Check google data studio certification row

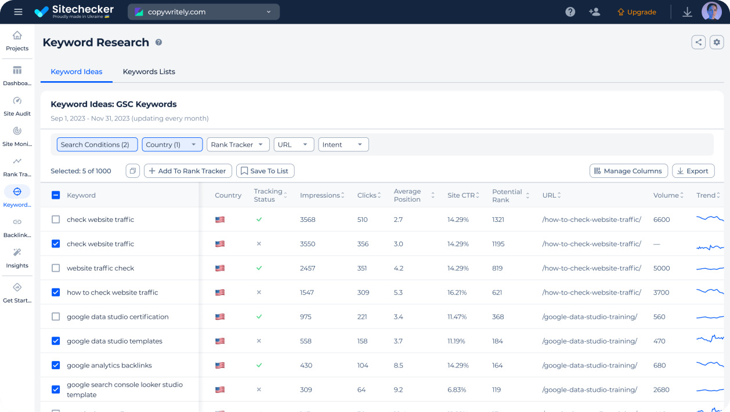56,317
